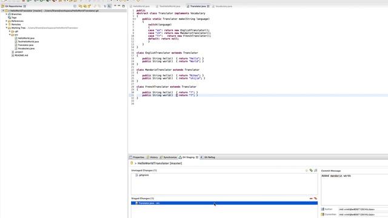Viewport: 388px width, 218px height.
Task: Click Clone a Git repository icon
Action: [85, 6]
